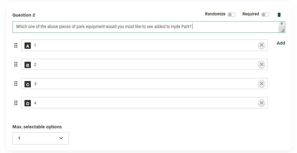Remove option C with its X button
The image size is (297, 153).
click(x=261, y=84)
